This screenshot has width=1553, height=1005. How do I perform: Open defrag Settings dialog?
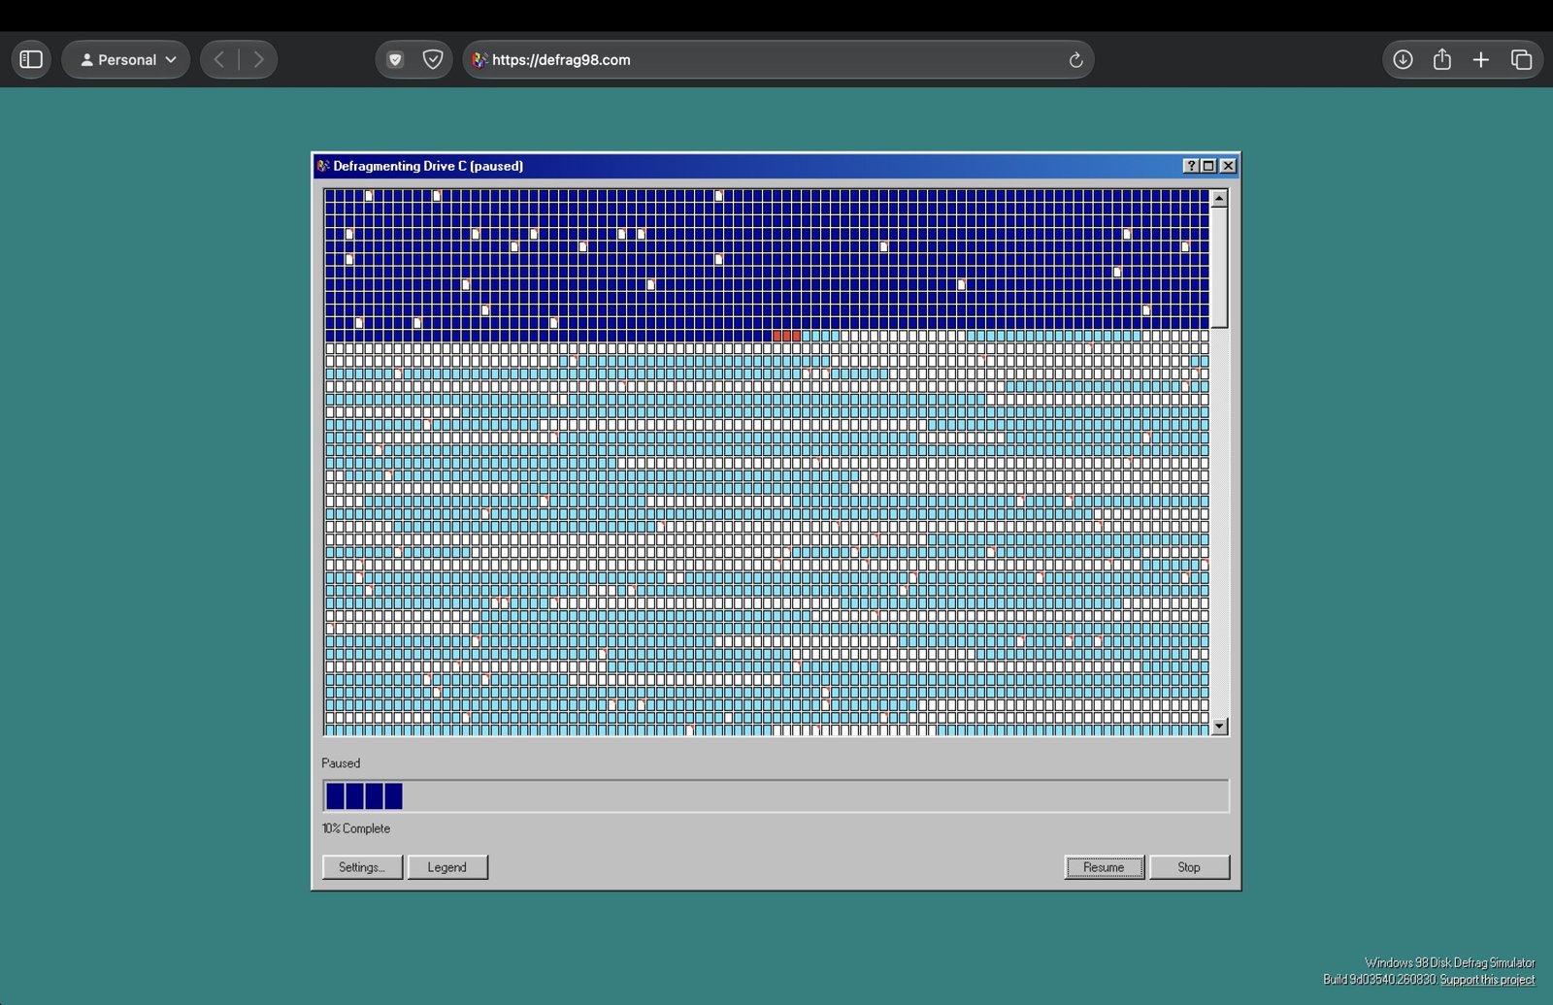coord(362,867)
